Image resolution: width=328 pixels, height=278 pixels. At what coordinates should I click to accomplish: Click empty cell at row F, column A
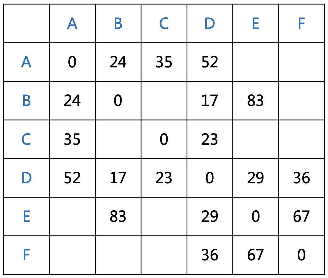[72, 255]
